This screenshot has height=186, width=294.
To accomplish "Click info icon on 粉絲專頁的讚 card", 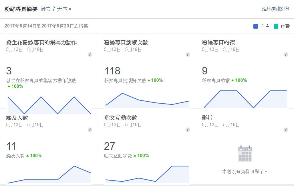I will pos(285,54).
